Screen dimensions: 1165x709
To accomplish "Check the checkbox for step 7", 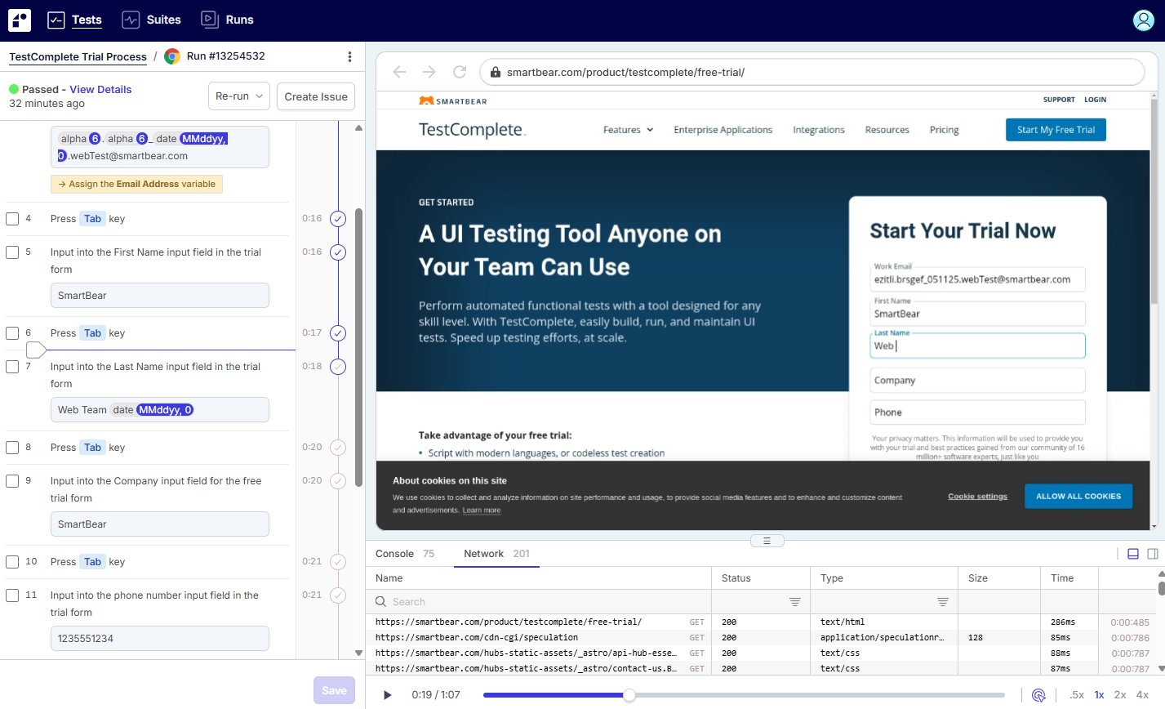I will tap(12, 367).
